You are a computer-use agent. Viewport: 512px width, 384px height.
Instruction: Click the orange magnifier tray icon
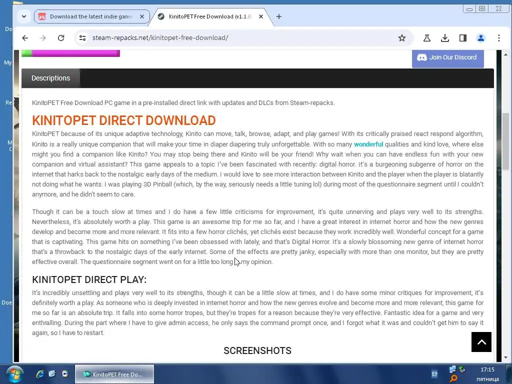(453, 379)
